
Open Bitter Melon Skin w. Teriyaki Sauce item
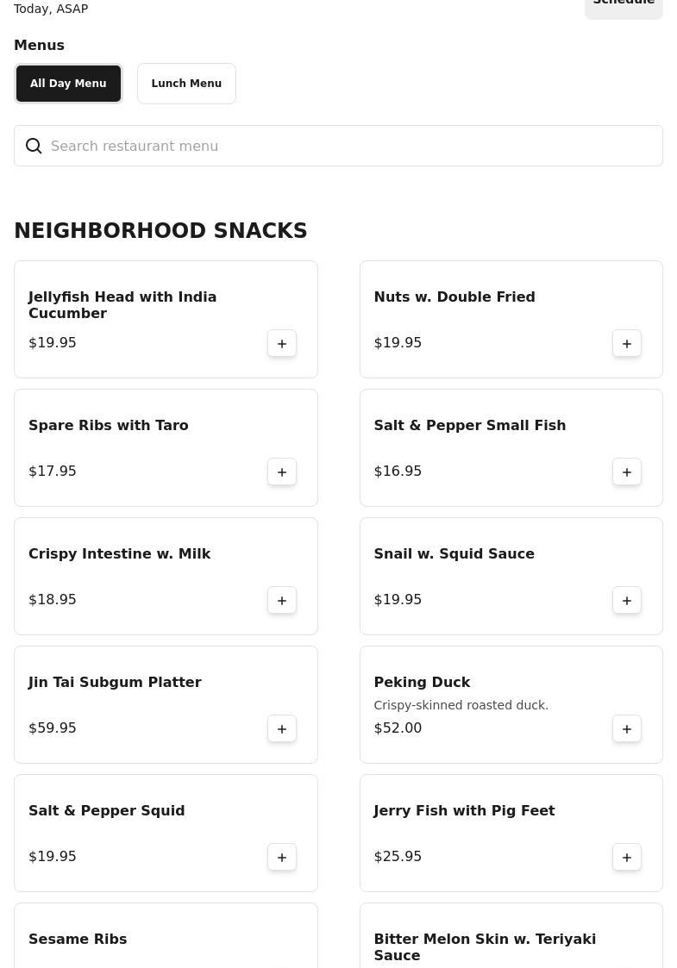coord(485,946)
